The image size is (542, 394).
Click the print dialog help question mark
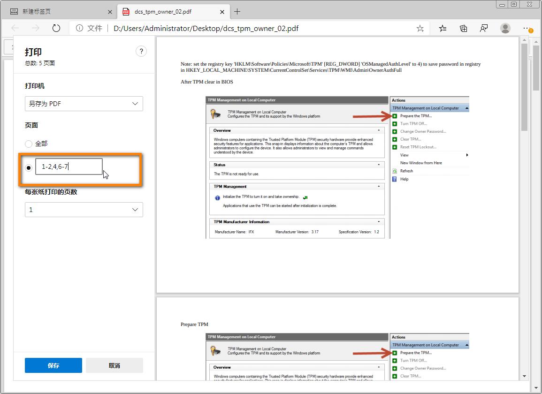point(141,52)
